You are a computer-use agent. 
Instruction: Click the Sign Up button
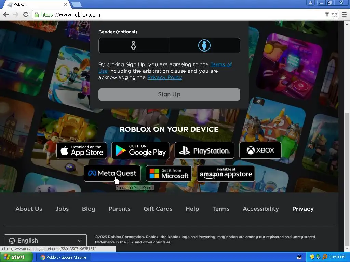click(169, 94)
